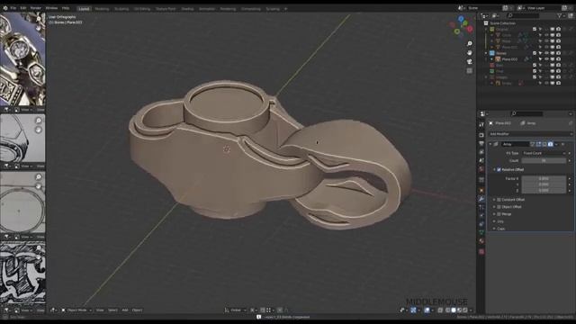Open the Texture properties tab

click(x=481, y=252)
